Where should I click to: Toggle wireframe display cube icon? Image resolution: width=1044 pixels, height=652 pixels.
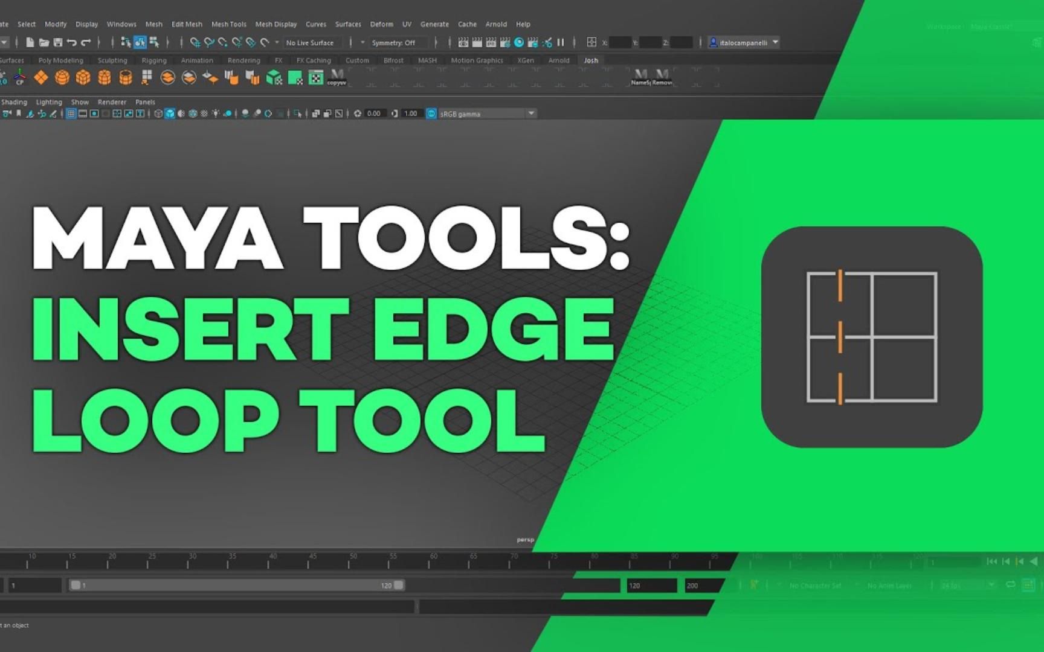coord(158,113)
